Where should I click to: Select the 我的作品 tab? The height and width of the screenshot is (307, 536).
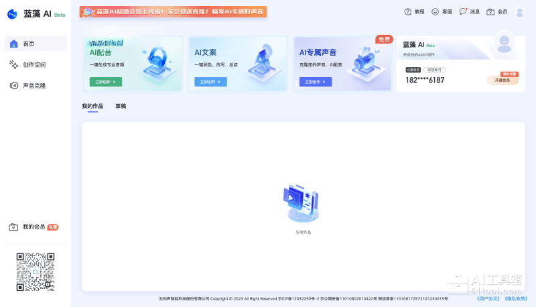(x=92, y=106)
